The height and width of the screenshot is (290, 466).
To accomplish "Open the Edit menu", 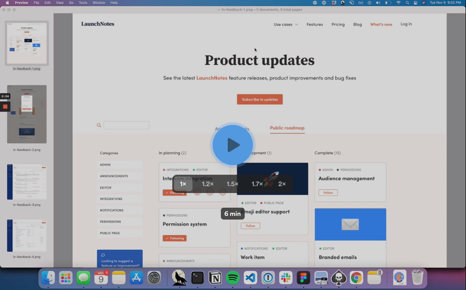I will point(48,3).
